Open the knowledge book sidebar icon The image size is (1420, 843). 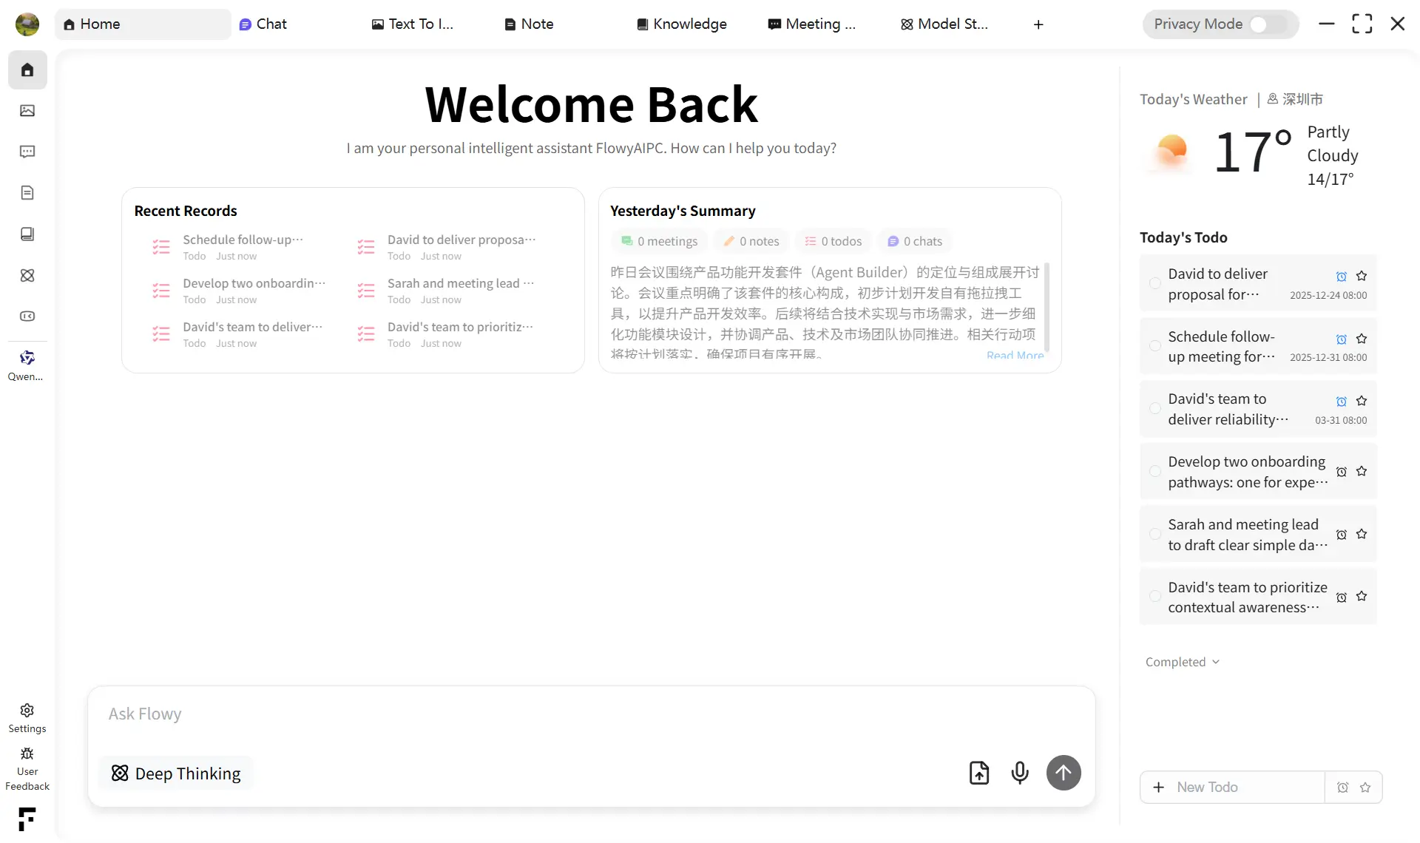(27, 234)
